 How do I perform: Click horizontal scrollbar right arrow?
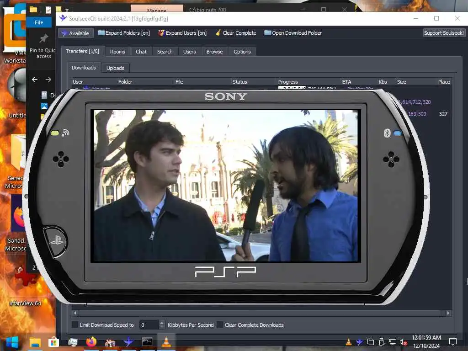click(448, 313)
